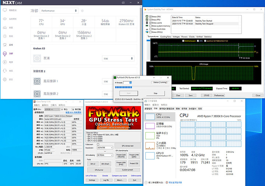Open fan connector 2 mode dropdown
Viewport: 265px width, 186px height.
[107, 94]
